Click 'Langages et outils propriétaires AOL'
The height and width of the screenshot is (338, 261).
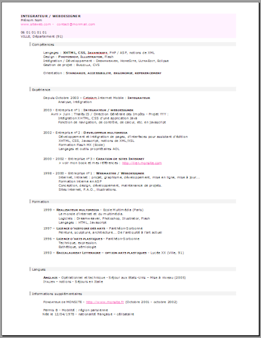pyautogui.click(x=89, y=149)
